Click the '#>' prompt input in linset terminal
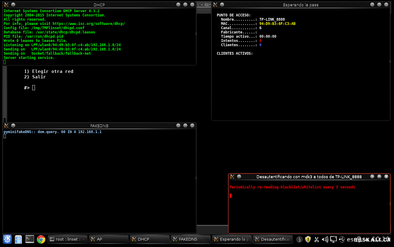The height and width of the screenshot is (247, 394). [34, 88]
